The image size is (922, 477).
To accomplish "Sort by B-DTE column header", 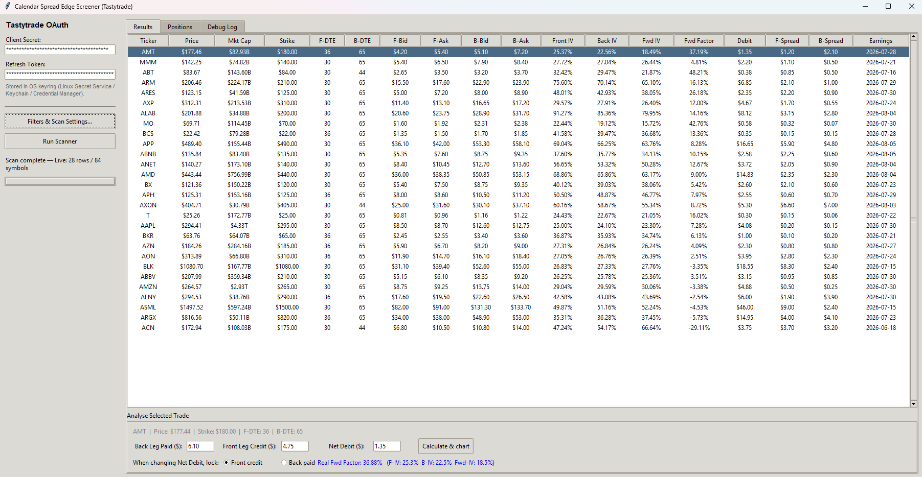I will [362, 41].
